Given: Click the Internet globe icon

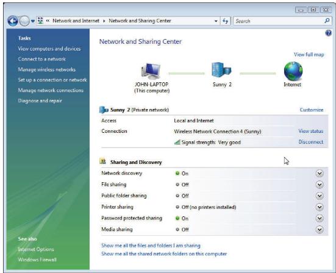Looking at the screenshot, I should pos(293,71).
